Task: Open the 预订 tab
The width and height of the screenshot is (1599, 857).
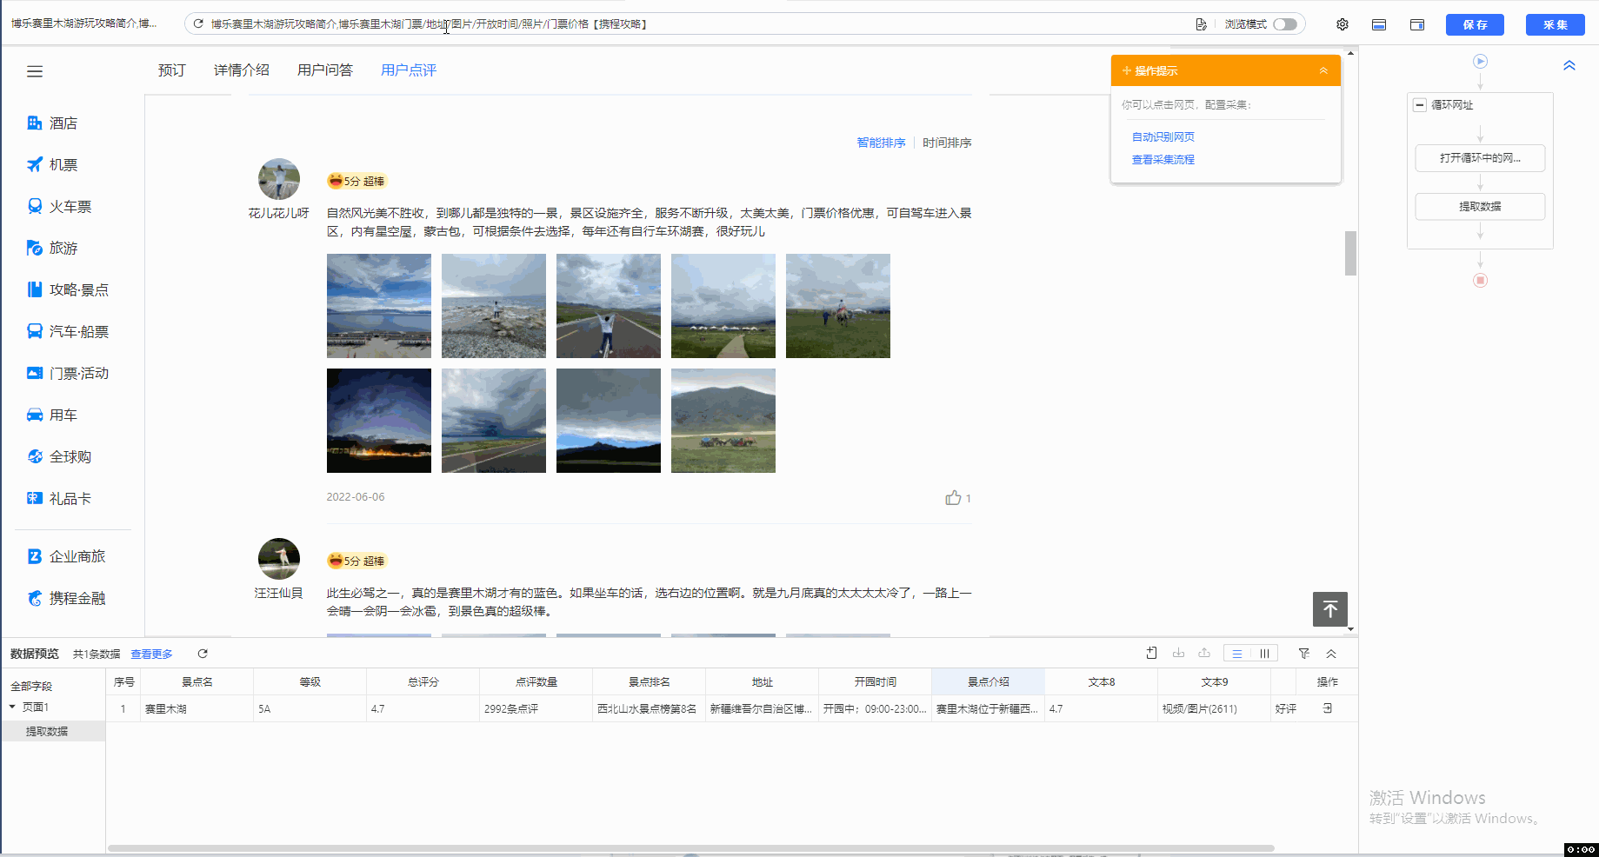Action: coord(172,70)
